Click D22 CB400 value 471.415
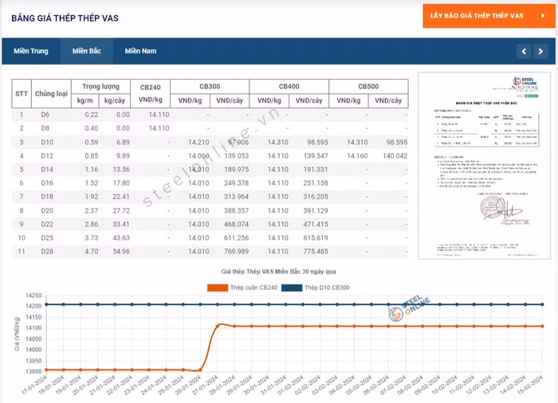Image resolution: width=558 pixels, height=403 pixels. click(316, 224)
